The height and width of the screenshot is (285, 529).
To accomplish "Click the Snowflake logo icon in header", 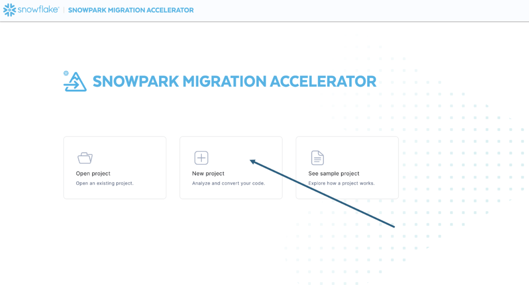I will click(9, 10).
